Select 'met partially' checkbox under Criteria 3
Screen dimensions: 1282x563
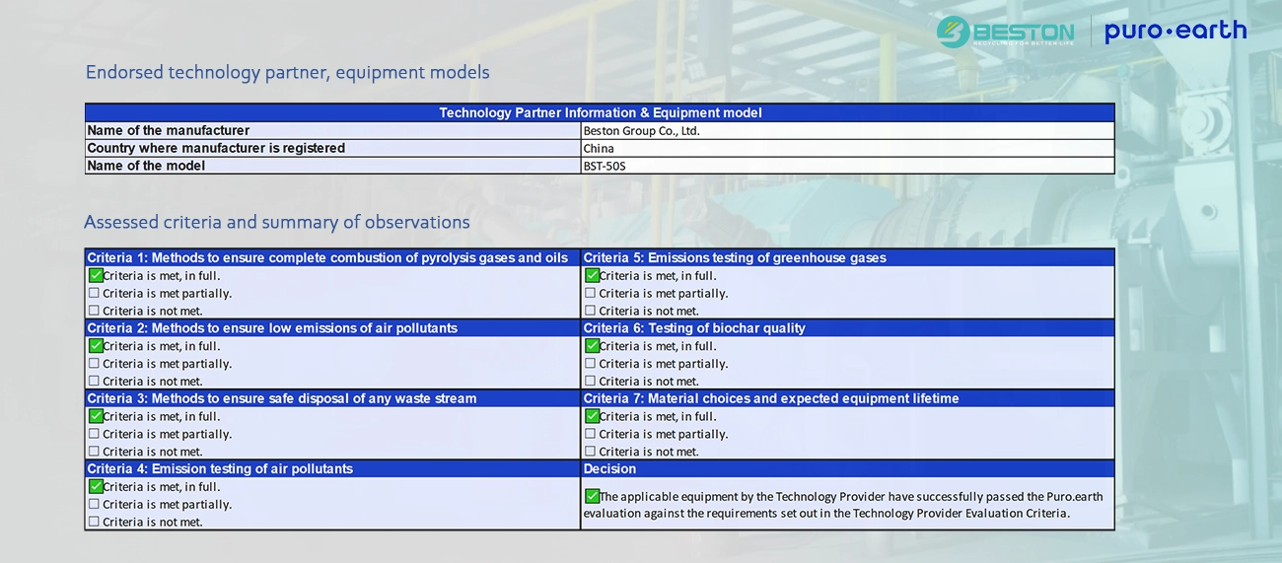95,434
